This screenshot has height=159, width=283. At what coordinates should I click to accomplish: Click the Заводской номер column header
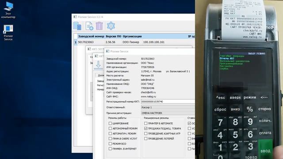[91, 36]
